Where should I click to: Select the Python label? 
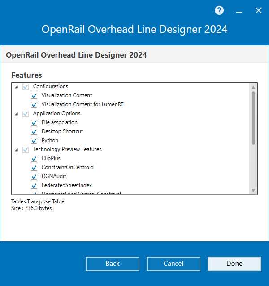click(50, 140)
